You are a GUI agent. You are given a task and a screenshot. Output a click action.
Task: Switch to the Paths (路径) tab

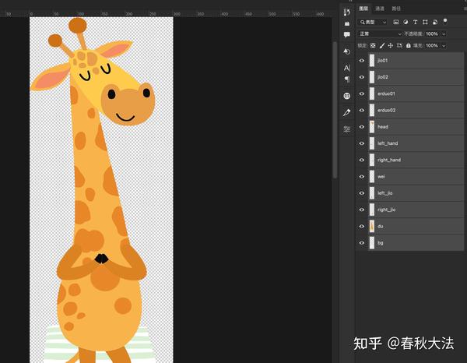click(x=396, y=9)
